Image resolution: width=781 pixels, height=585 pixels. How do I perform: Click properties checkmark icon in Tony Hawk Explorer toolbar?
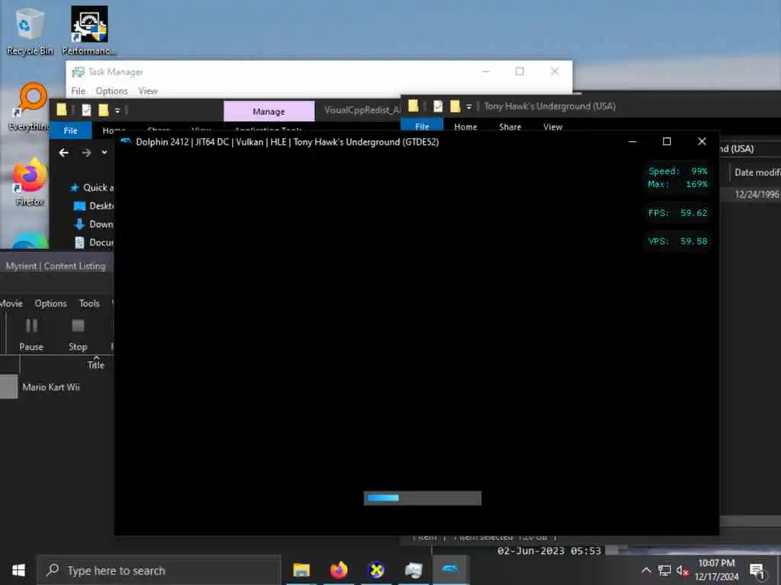click(x=438, y=106)
